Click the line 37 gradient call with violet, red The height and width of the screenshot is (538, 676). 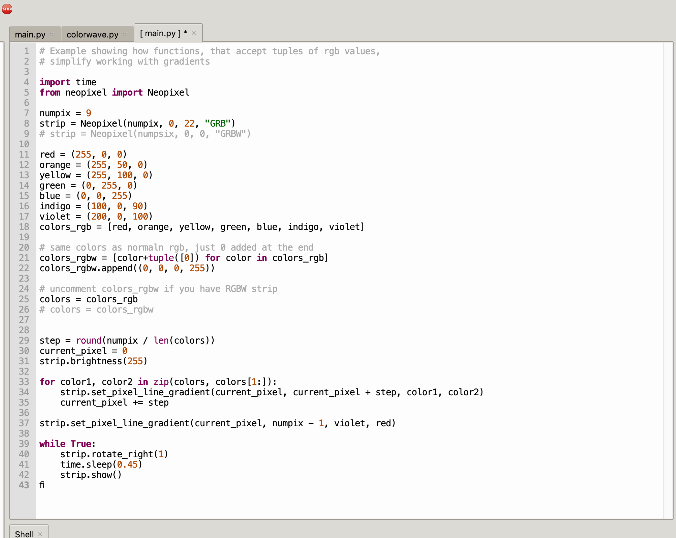(x=217, y=423)
